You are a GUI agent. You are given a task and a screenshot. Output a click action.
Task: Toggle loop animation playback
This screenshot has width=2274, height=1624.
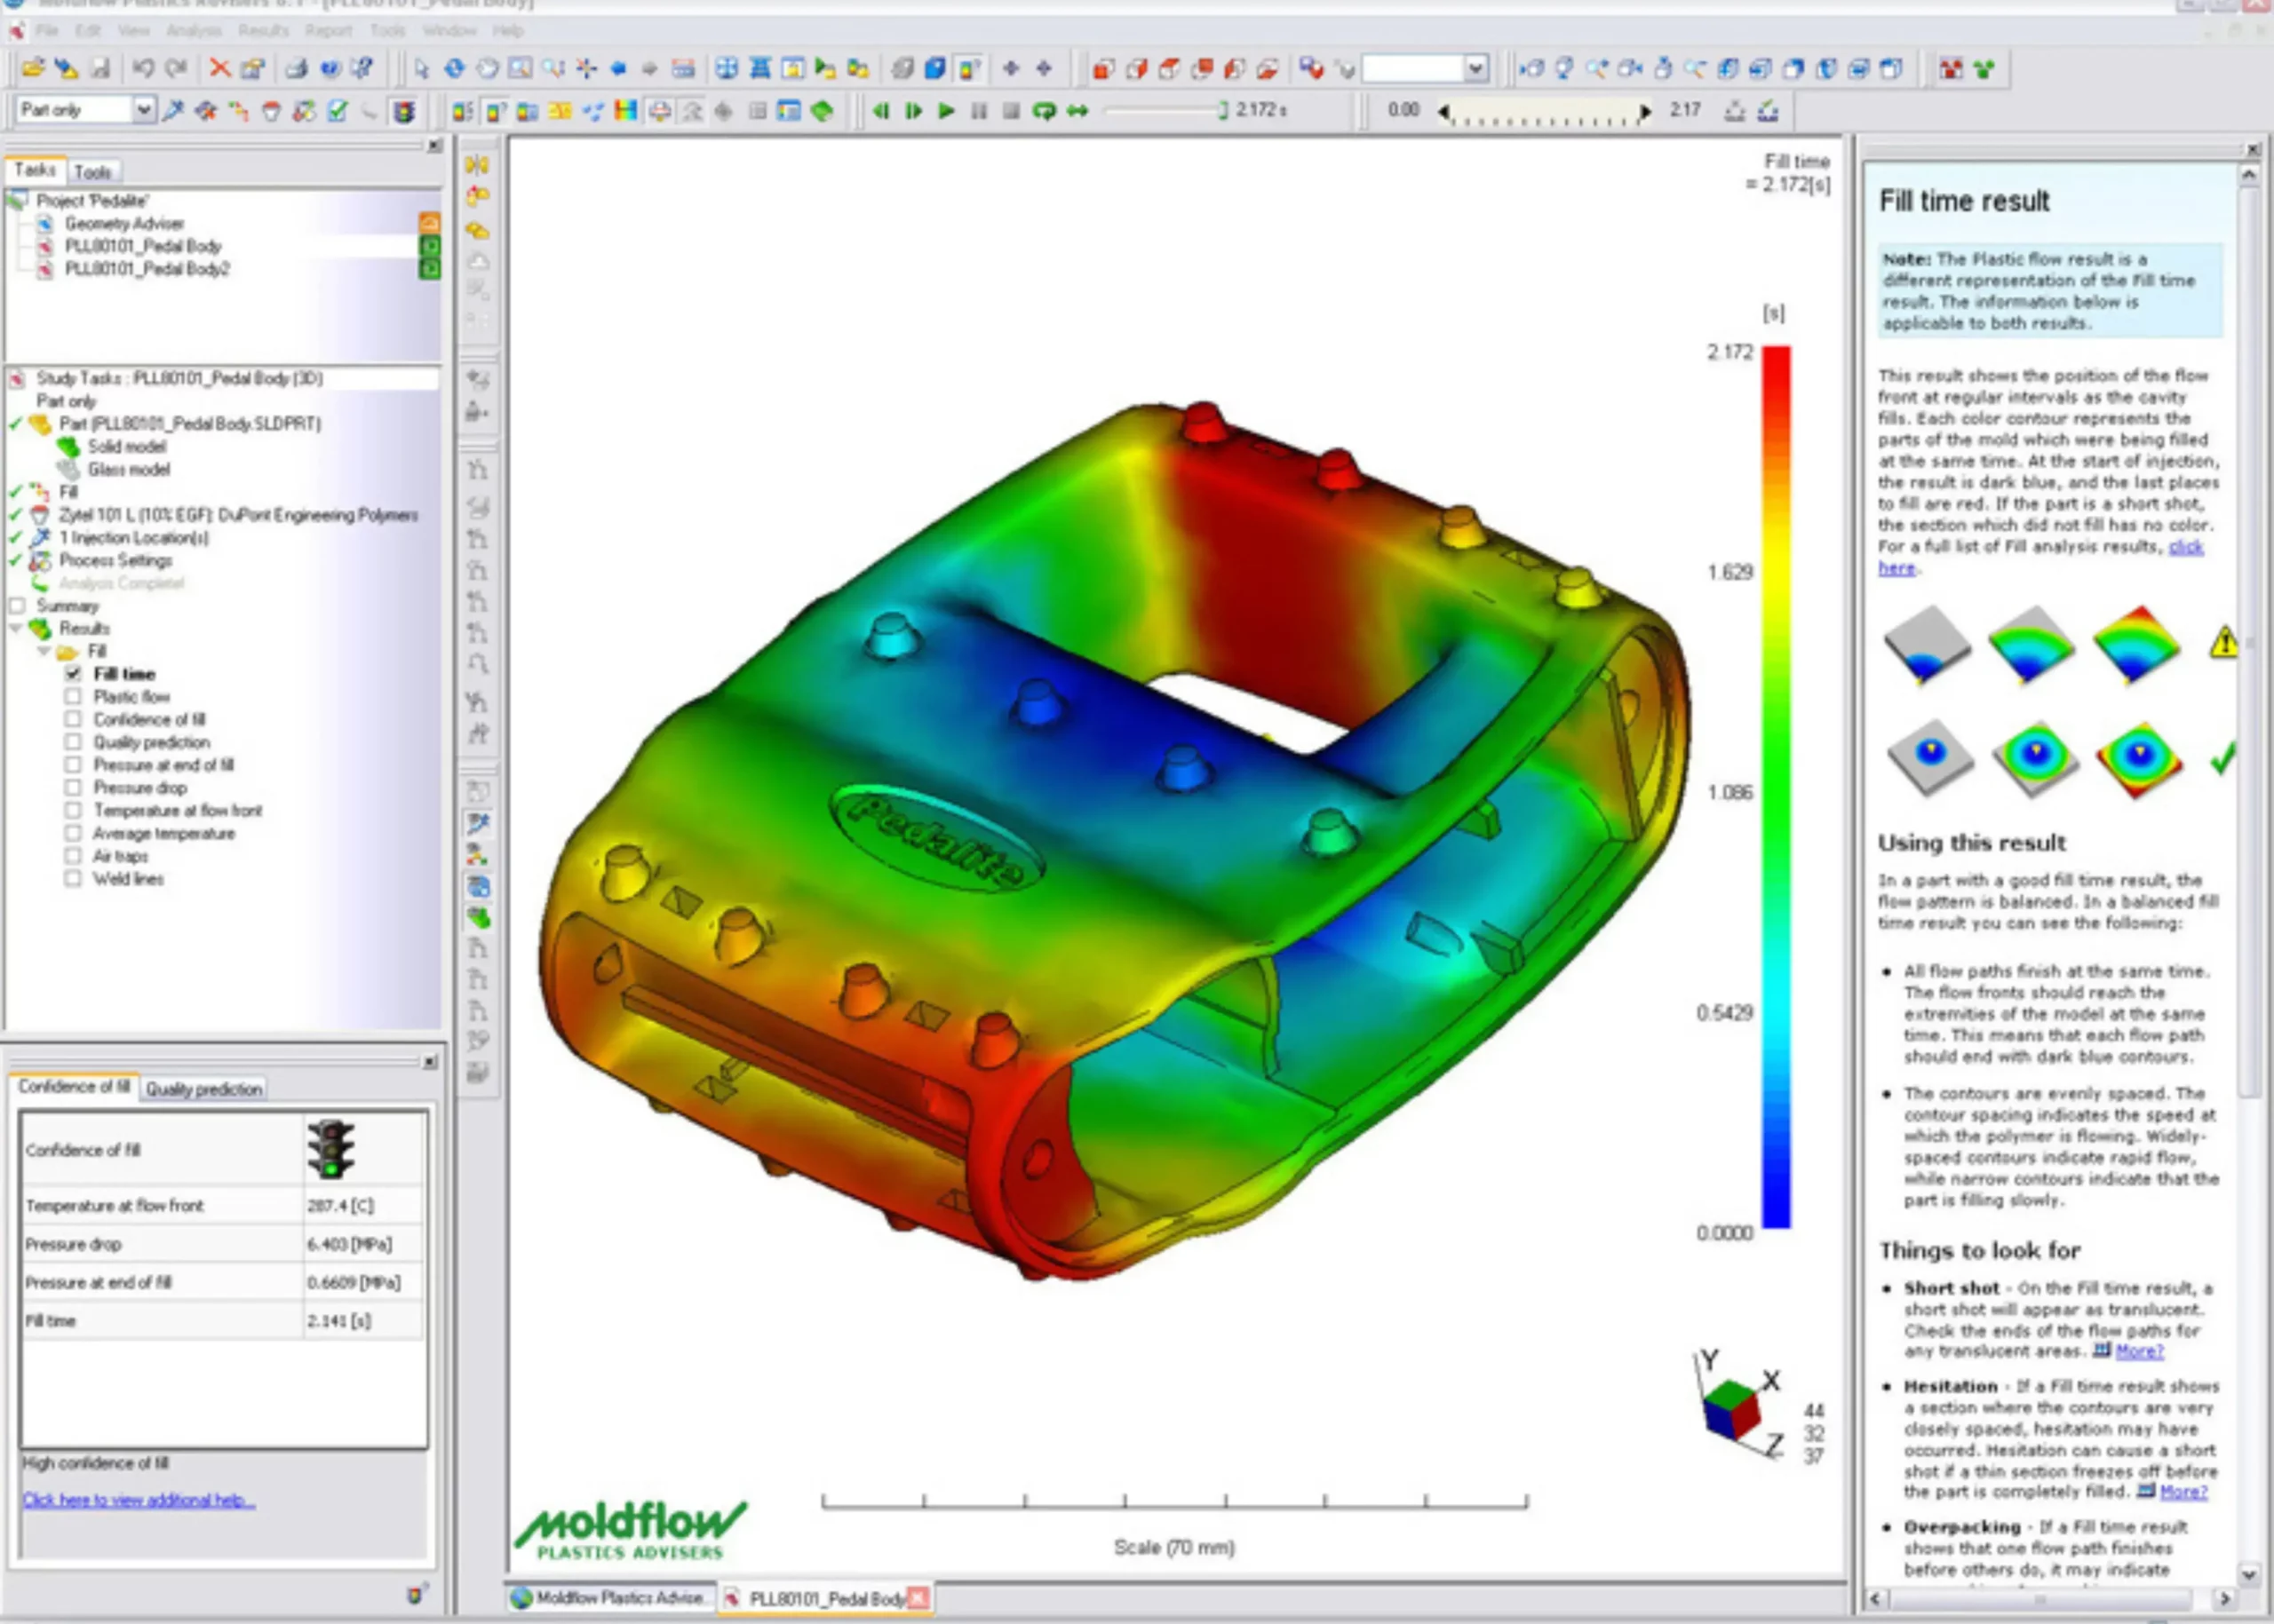click(1045, 111)
